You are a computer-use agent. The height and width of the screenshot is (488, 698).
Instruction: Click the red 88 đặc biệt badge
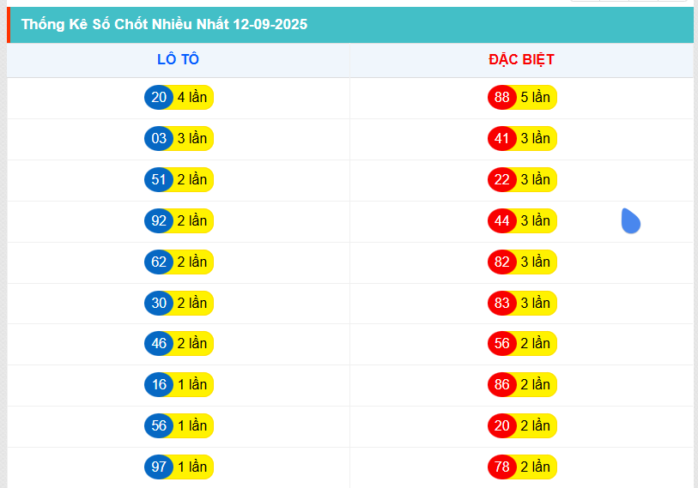point(501,98)
